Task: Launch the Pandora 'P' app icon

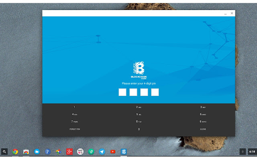Action: [x=48, y=152]
